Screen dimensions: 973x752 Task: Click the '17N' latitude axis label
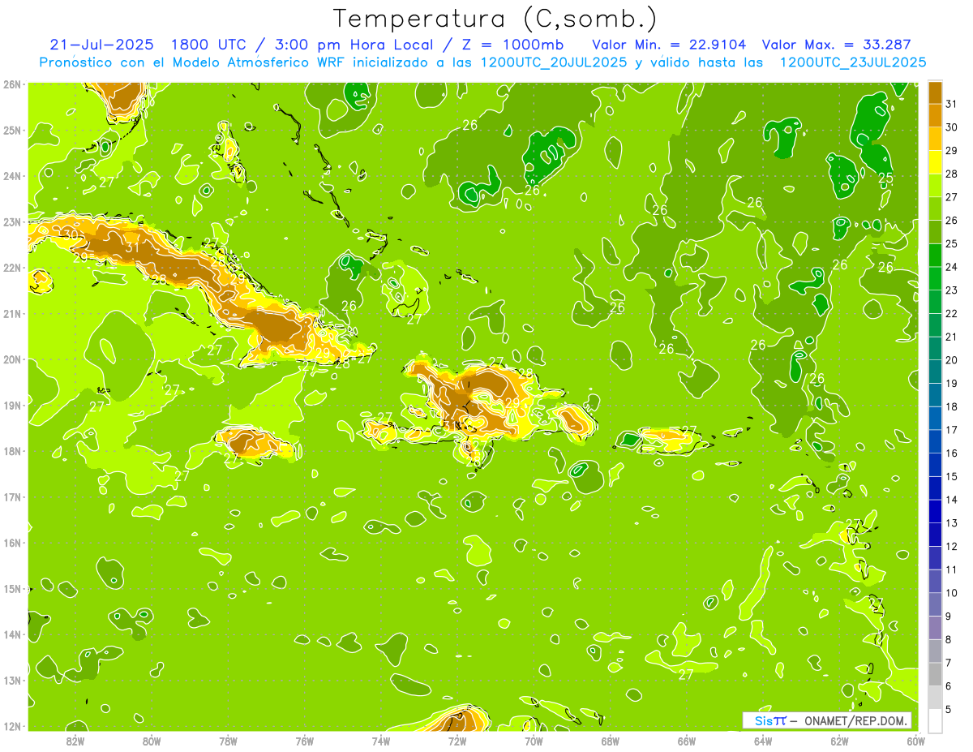[11, 496]
